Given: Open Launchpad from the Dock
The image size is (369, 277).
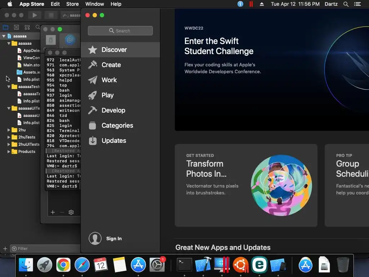Looking at the screenshot, I should [44, 264].
